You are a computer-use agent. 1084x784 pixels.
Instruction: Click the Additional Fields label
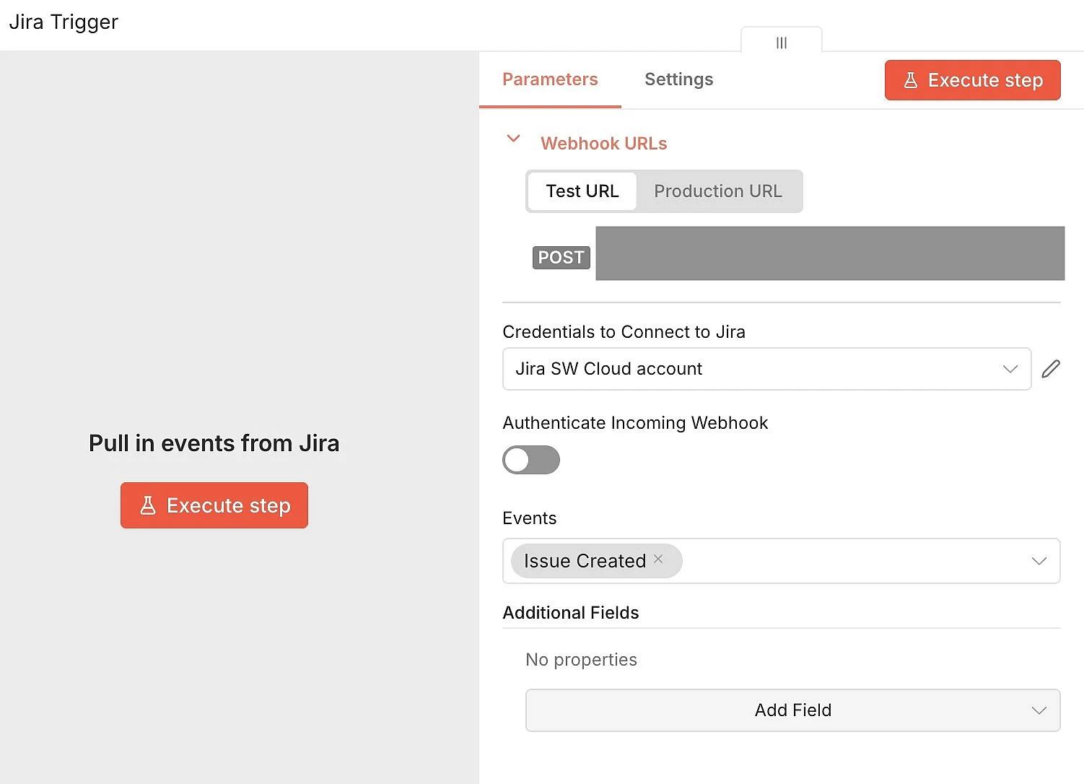[x=571, y=613]
